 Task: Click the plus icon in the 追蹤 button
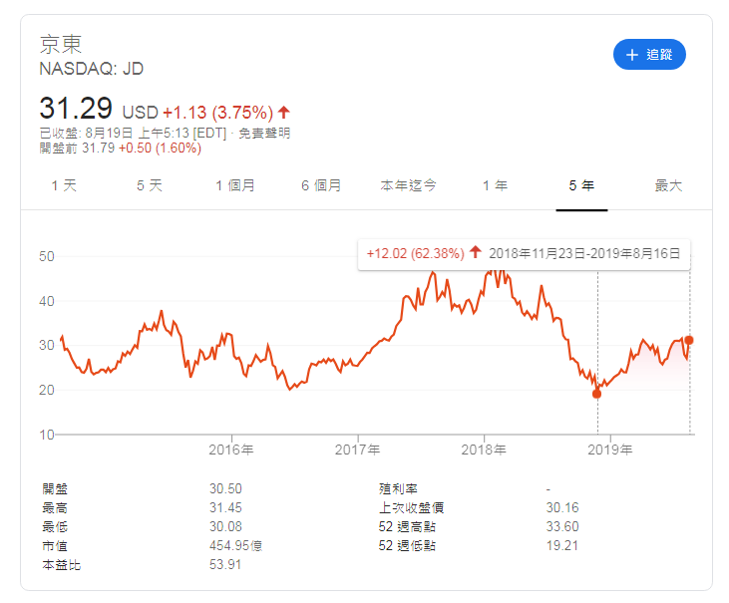tap(631, 55)
